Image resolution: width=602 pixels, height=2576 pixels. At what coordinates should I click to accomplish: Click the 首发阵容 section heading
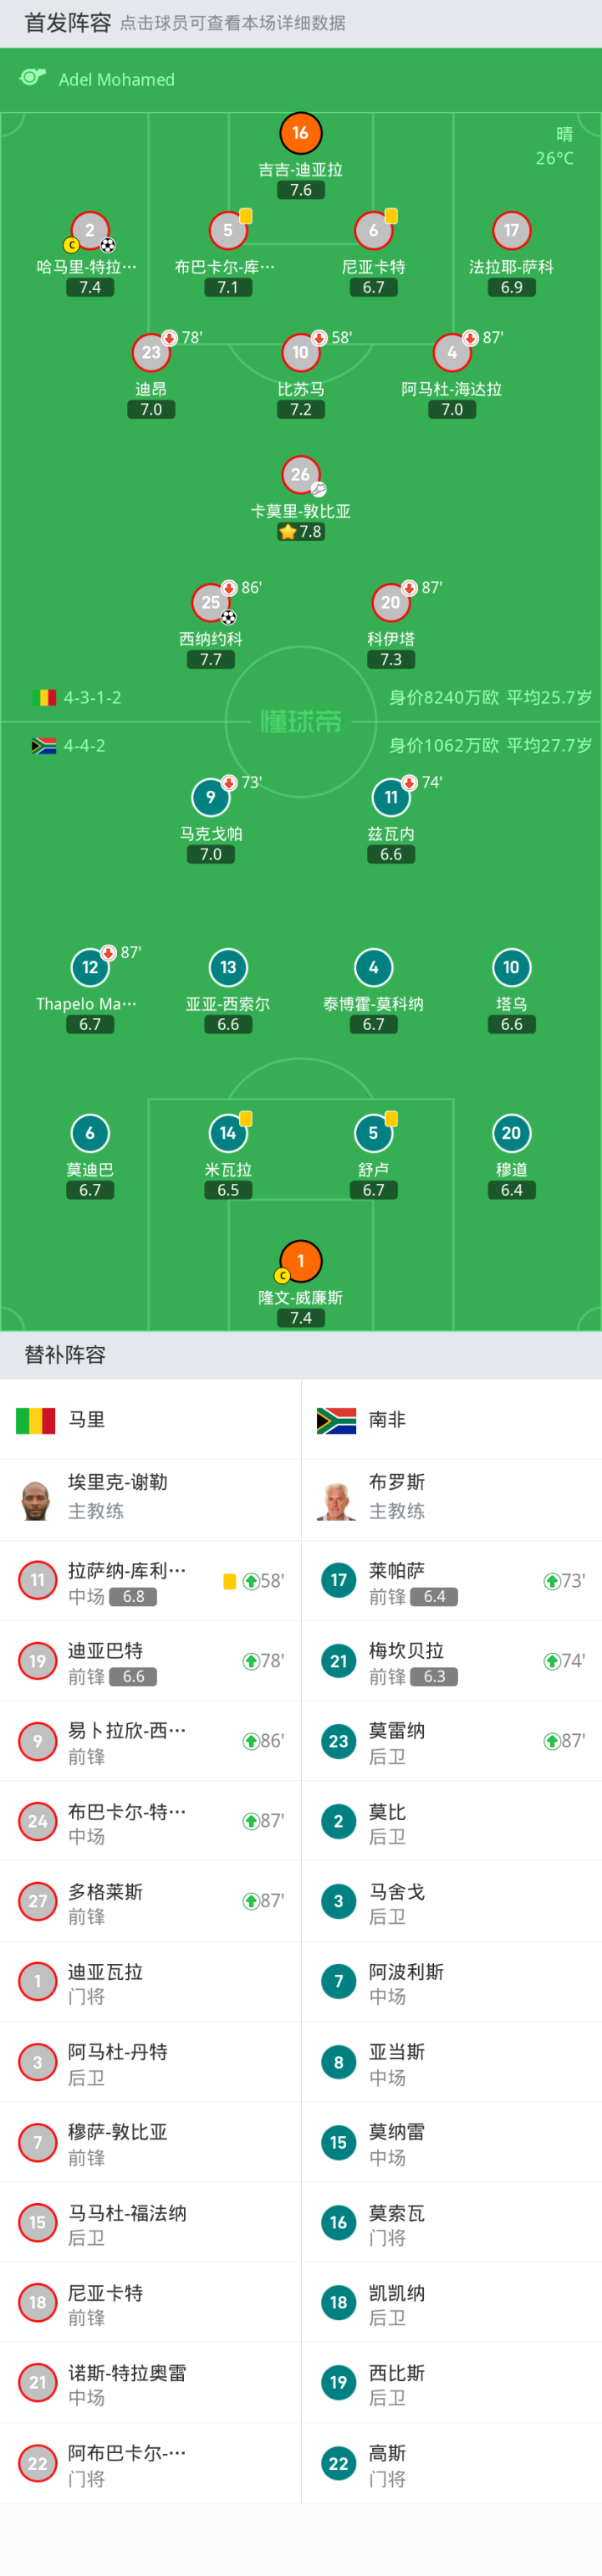pos(67,23)
